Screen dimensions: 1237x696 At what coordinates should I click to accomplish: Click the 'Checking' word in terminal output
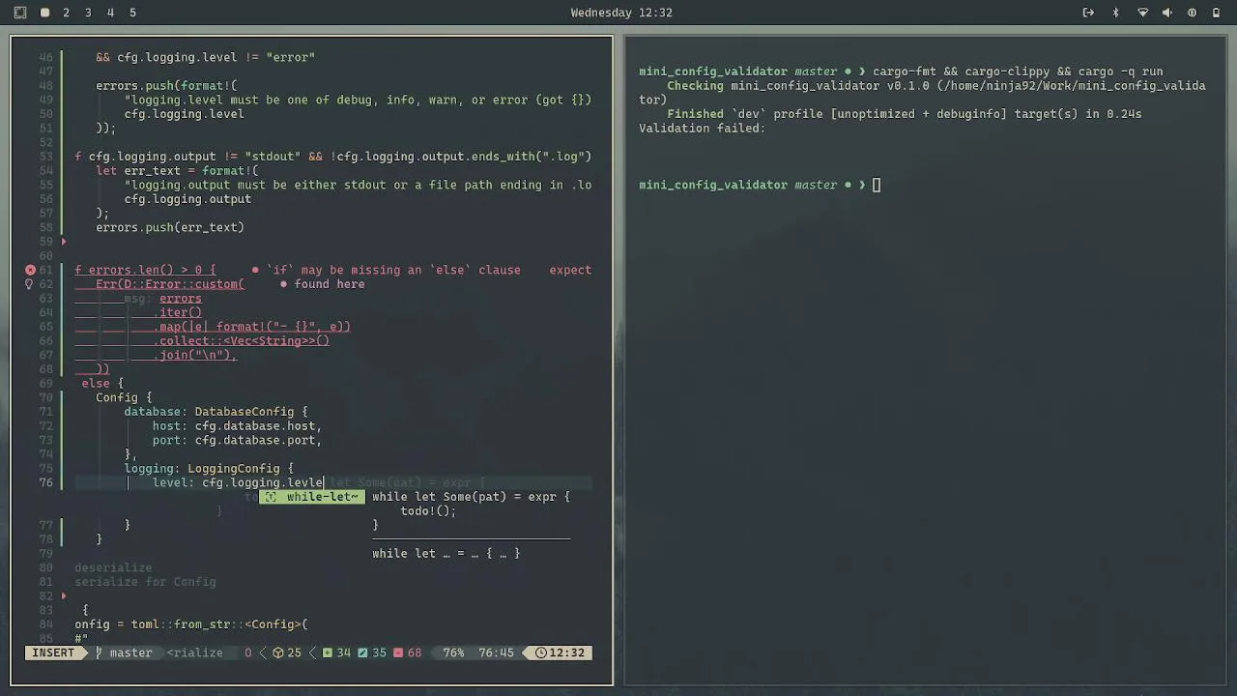[x=695, y=85]
